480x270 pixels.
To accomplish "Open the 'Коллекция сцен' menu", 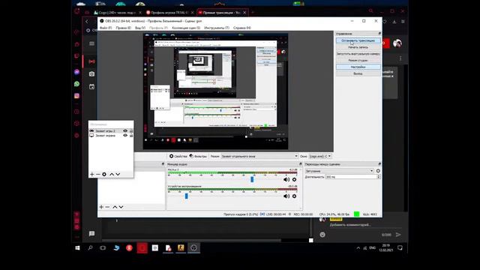I will tap(186, 28).
